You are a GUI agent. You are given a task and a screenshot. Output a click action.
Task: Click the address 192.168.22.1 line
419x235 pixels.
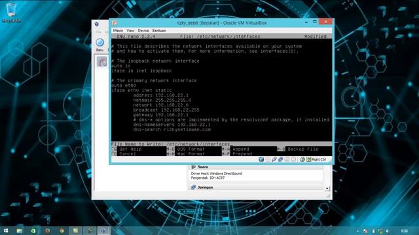tap(160, 95)
